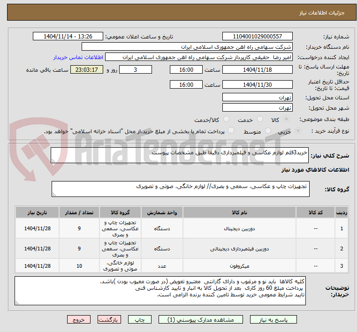This screenshot has height=332, width=357.
Task: Toggle the اسناد خزانه اسلامی payment checkbox
Action: click(231, 130)
